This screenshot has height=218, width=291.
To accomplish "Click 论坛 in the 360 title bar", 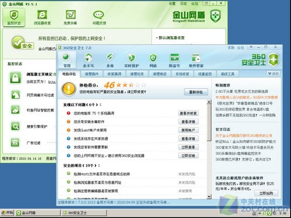I will coord(240,48).
